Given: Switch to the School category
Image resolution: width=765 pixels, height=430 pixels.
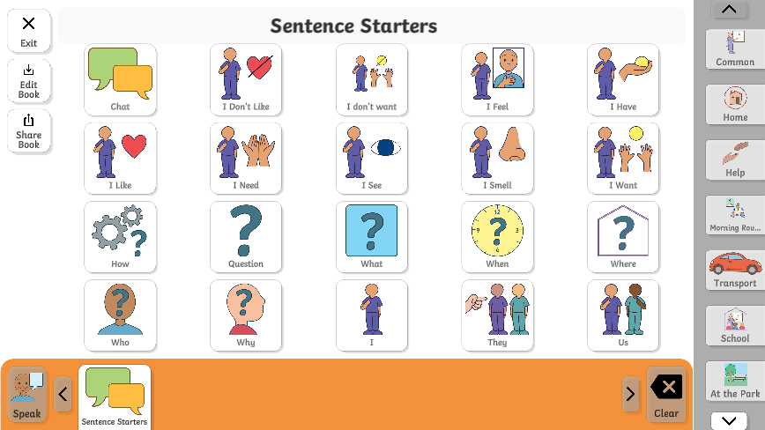Looking at the screenshot, I should 735,325.
